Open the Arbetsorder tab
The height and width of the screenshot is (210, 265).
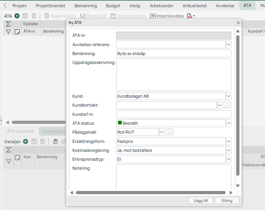pyautogui.click(x=162, y=6)
